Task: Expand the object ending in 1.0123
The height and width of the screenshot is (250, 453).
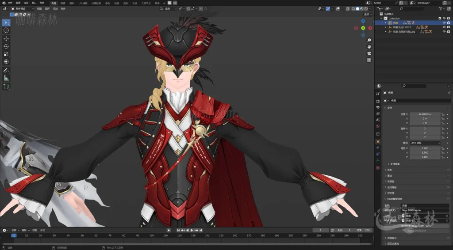Action: pos(386,27)
